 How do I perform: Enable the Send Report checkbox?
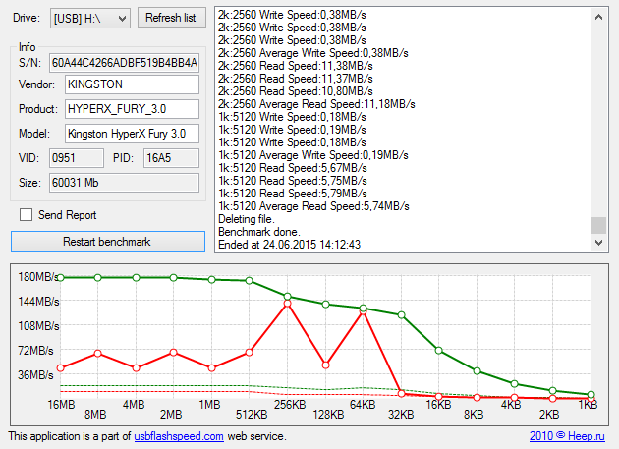pos(27,215)
